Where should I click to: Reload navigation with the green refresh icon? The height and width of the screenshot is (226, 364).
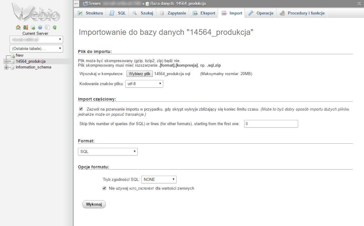pyautogui.click(x=55, y=27)
